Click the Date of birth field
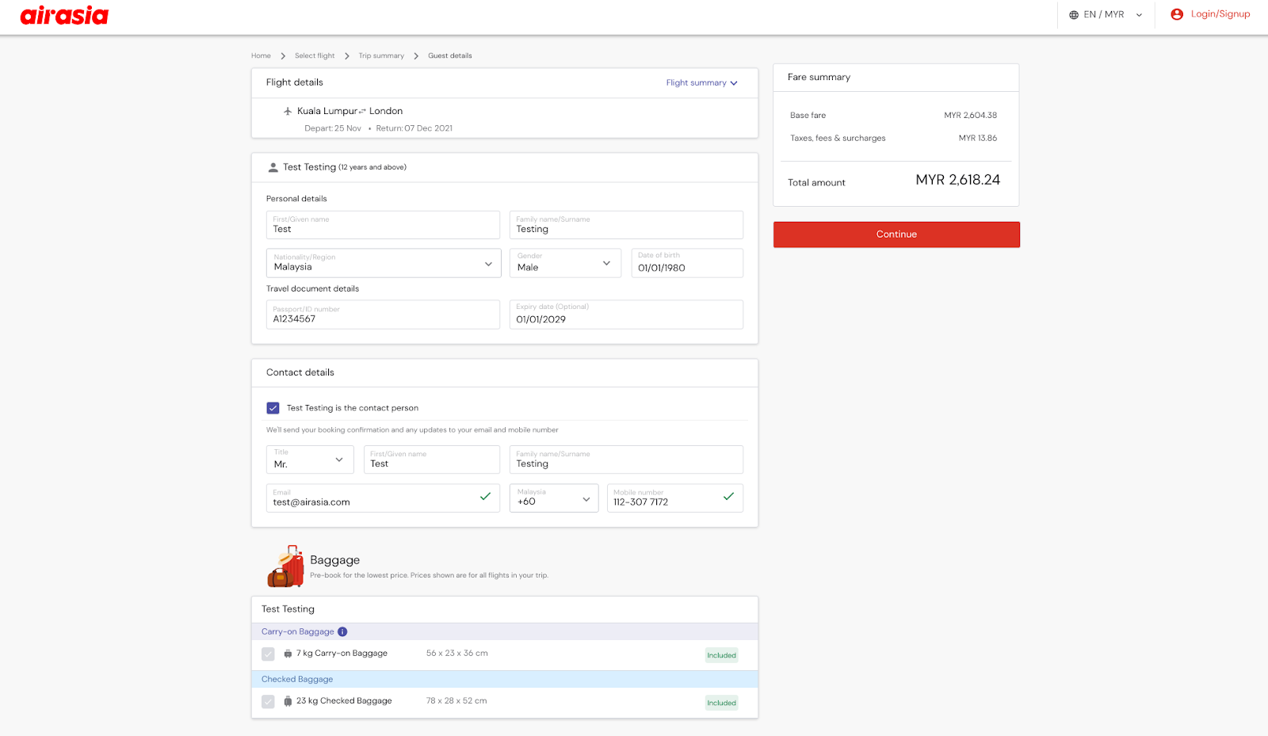 [687, 263]
